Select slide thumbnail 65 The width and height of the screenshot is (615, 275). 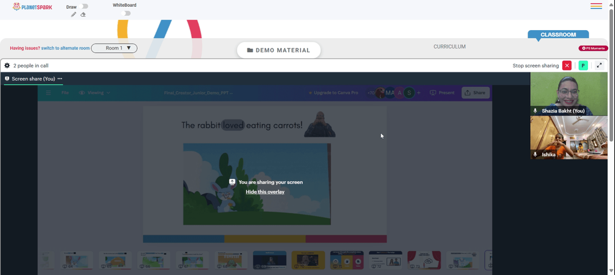click(115, 260)
